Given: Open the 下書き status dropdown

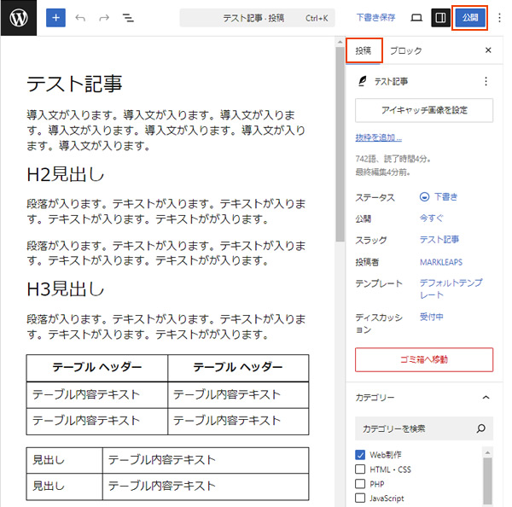Looking at the screenshot, I should (439, 197).
